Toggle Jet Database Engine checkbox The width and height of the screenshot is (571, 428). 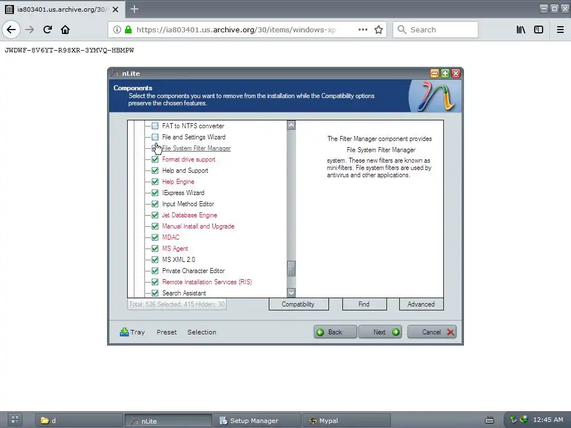(155, 215)
